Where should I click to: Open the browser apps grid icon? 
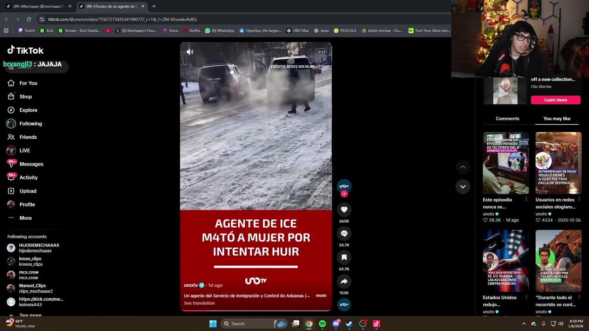click(6, 31)
